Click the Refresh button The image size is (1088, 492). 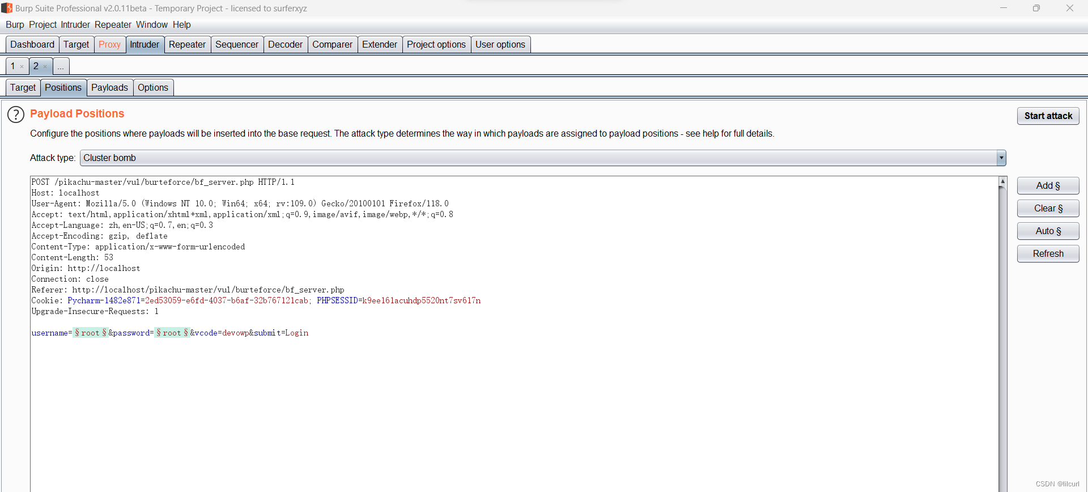pyautogui.click(x=1048, y=254)
